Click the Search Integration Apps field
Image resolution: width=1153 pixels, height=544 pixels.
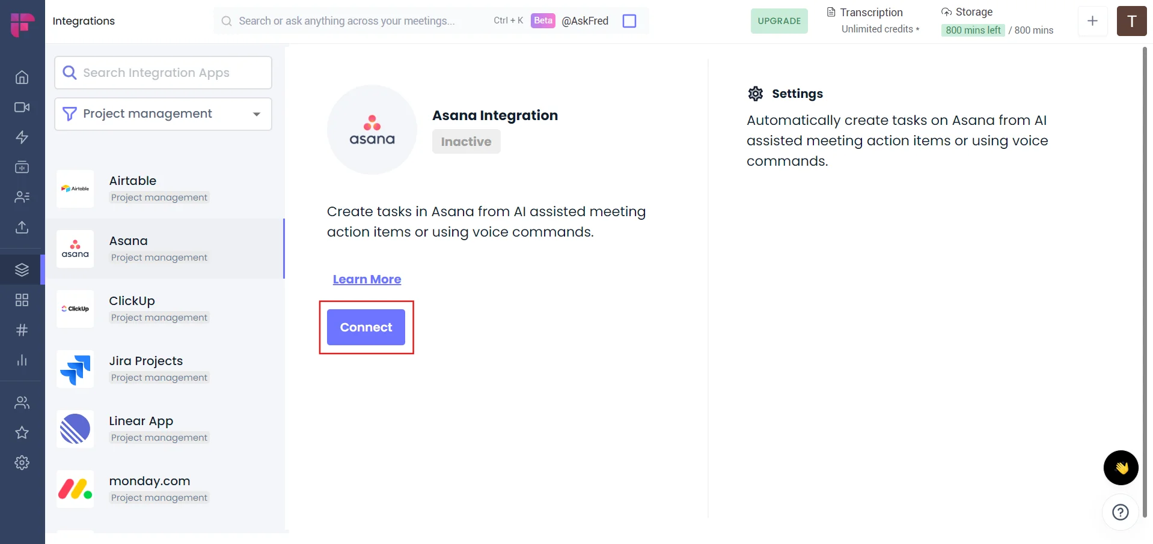(x=163, y=73)
